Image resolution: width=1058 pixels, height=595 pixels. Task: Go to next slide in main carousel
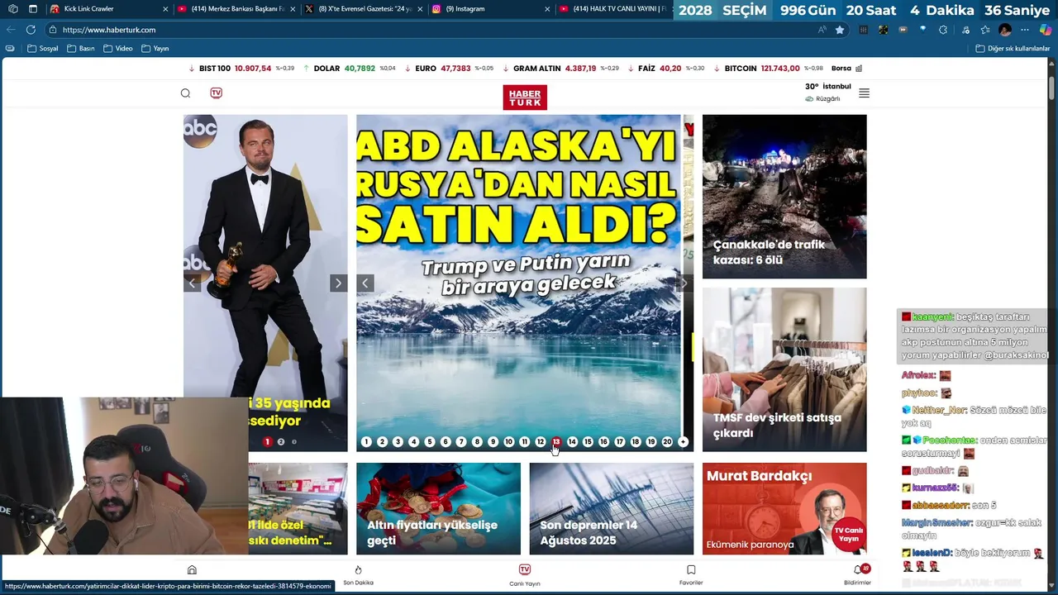[x=684, y=283]
